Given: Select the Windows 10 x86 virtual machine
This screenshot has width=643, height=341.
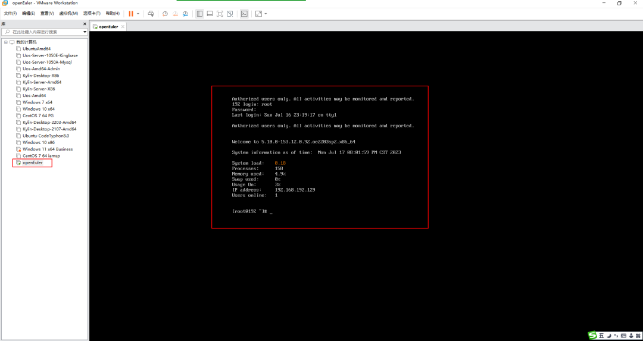Looking at the screenshot, I should tap(39, 142).
